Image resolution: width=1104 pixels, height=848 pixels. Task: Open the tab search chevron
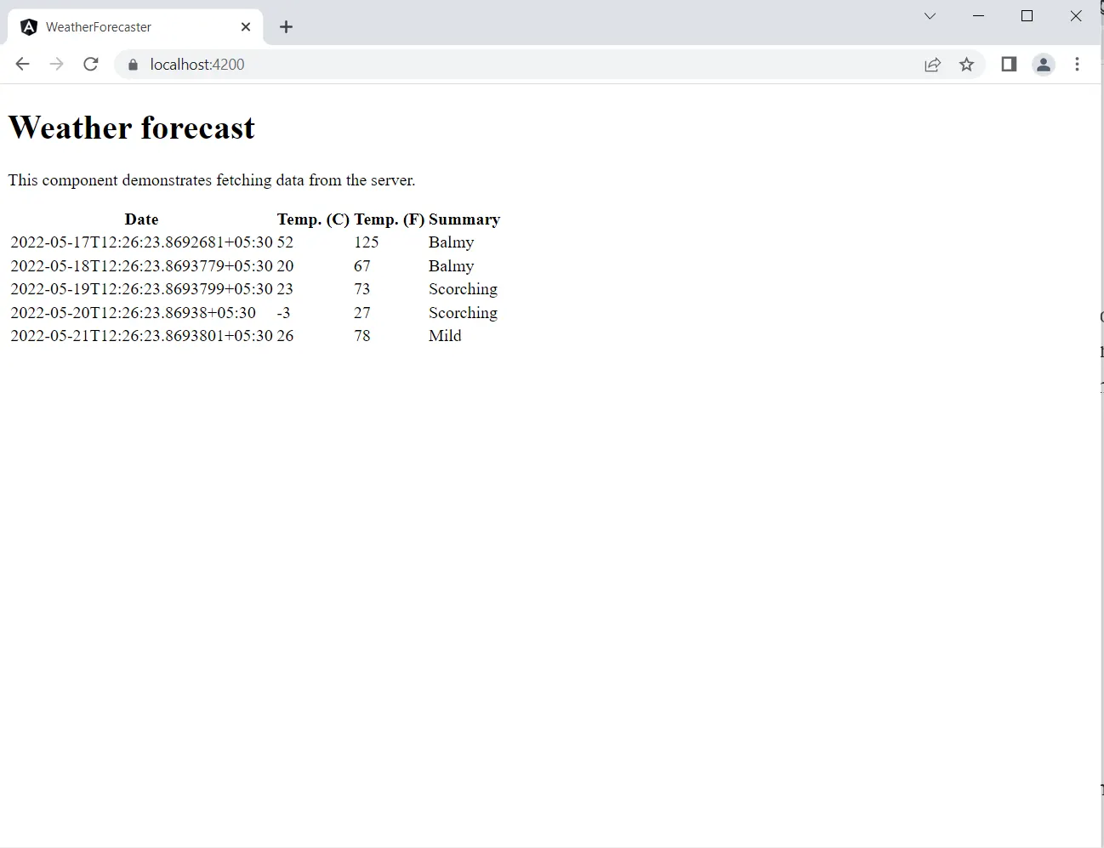tap(930, 15)
